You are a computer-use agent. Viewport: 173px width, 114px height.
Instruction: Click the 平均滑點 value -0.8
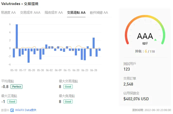point(5,87)
